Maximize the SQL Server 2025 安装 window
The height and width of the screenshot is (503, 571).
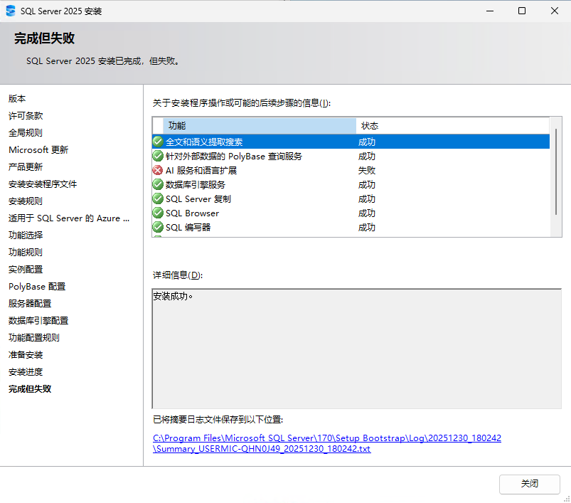click(x=522, y=11)
